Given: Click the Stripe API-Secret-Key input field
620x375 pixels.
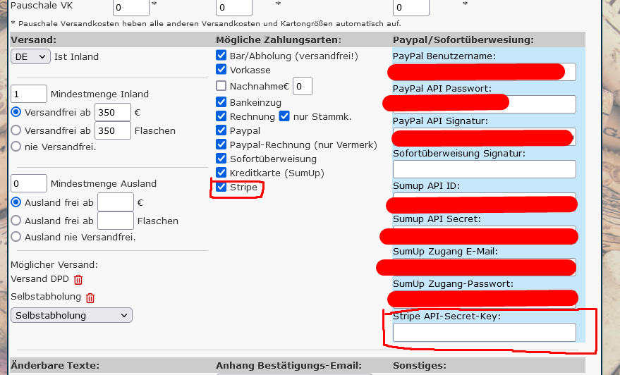Looking at the screenshot, I should click(484, 332).
